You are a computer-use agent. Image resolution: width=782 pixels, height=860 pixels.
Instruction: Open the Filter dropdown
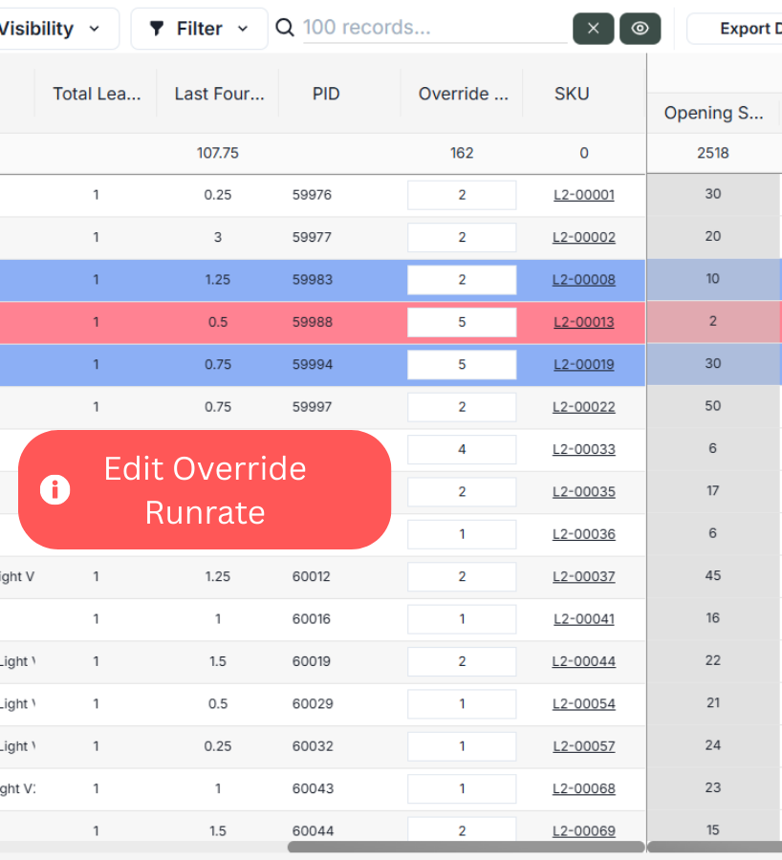click(199, 29)
